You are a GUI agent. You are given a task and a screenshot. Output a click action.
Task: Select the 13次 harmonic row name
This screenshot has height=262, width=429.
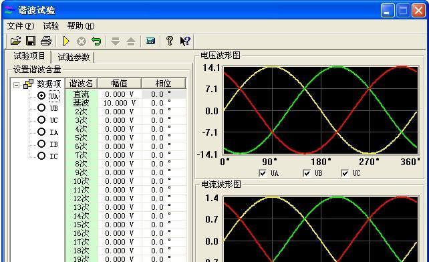82,207
